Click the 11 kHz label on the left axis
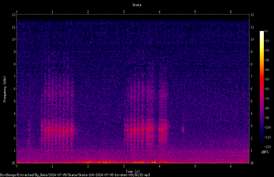 pos(14,27)
